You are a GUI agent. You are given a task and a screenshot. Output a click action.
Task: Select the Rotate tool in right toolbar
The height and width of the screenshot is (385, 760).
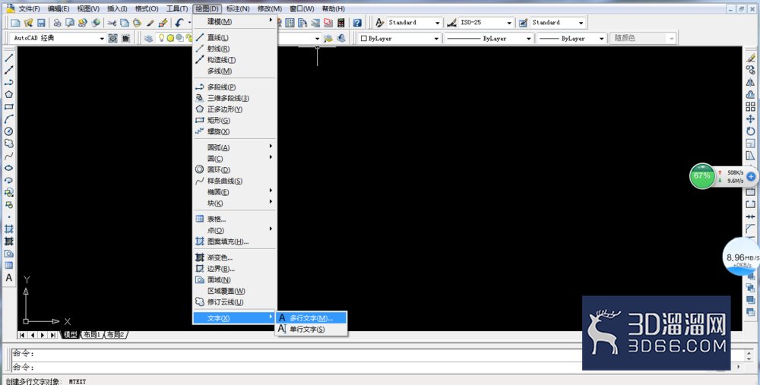[751, 131]
